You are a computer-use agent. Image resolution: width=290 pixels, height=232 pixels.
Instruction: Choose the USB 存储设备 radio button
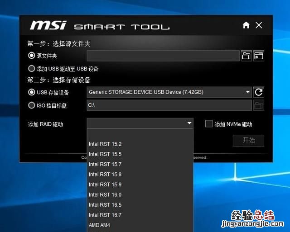pos(31,92)
